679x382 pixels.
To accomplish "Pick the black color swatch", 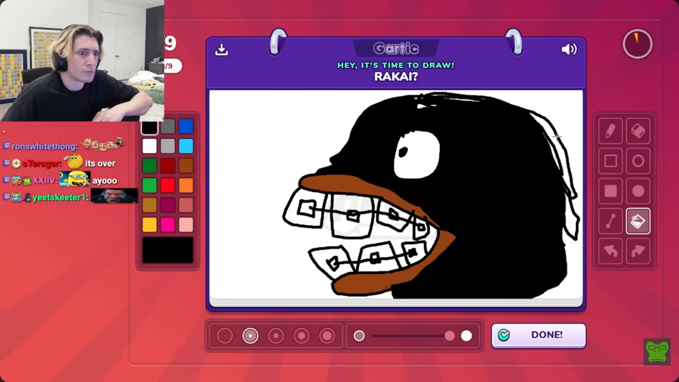I will pos(150,127).
